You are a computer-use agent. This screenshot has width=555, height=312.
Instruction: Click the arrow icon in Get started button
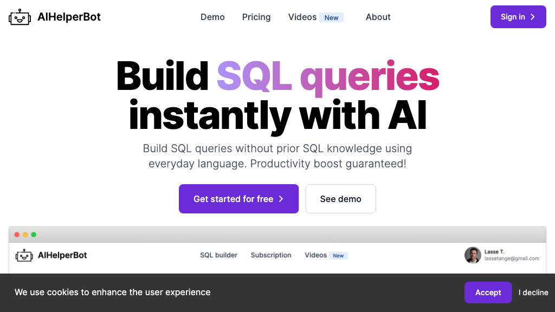click(x=281, y=199)
